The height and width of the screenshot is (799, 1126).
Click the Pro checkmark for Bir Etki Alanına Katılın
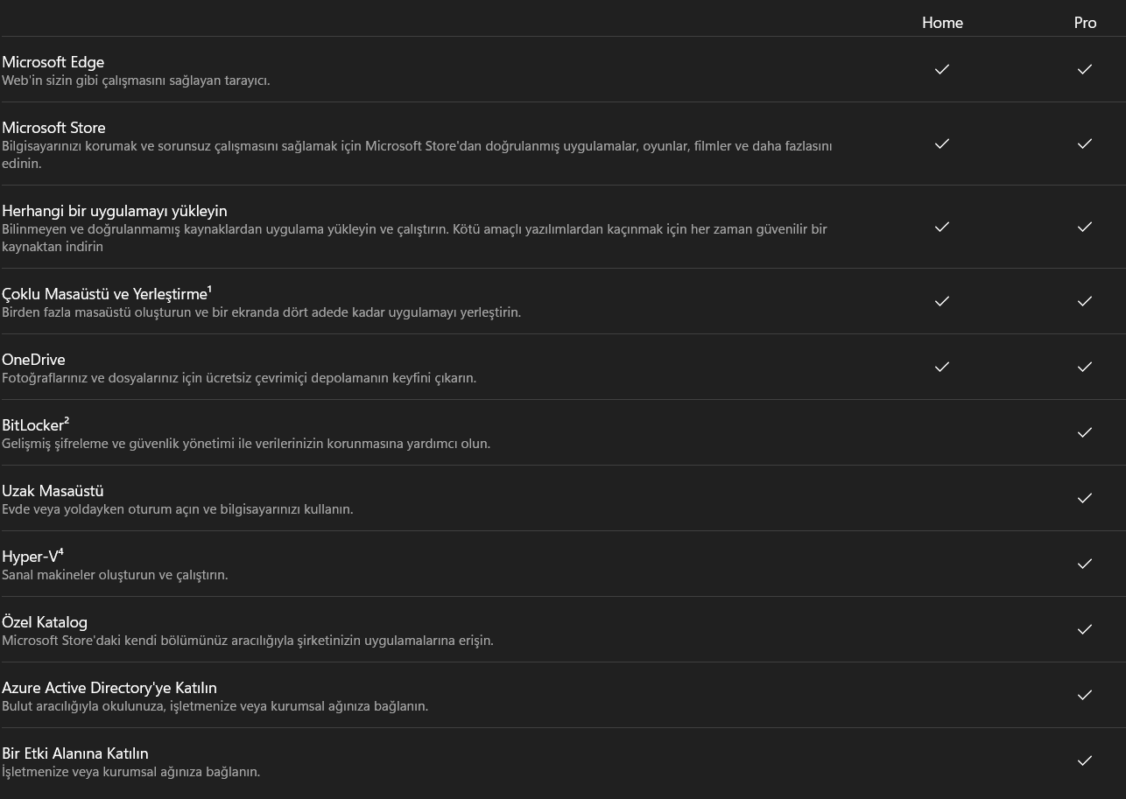coord(1085,760)
